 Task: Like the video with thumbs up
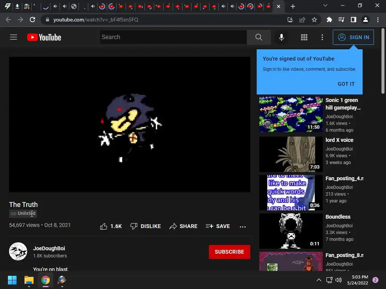[x=111, y=226]
